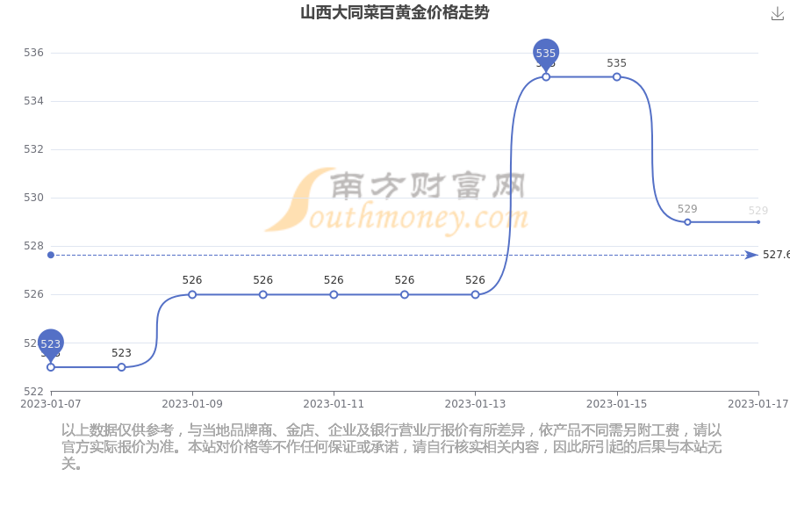Image resolution: width=790 pixels, height=527 pixels.
Task: Click the x-axis label 2023-01-13
Action: (475, 404)
